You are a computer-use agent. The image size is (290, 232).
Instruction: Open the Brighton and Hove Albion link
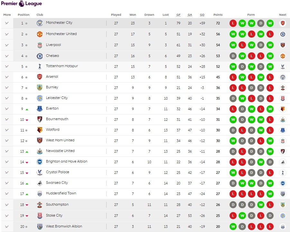67,162
